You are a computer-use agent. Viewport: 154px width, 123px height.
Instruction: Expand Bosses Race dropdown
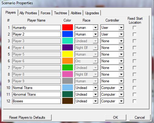click(x=86, y=101)
